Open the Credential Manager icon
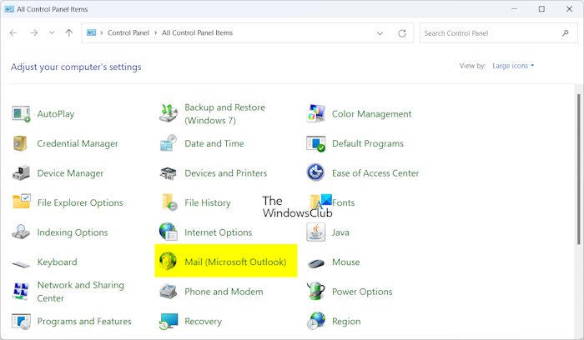The image size is (584, 340). point(22,143)
